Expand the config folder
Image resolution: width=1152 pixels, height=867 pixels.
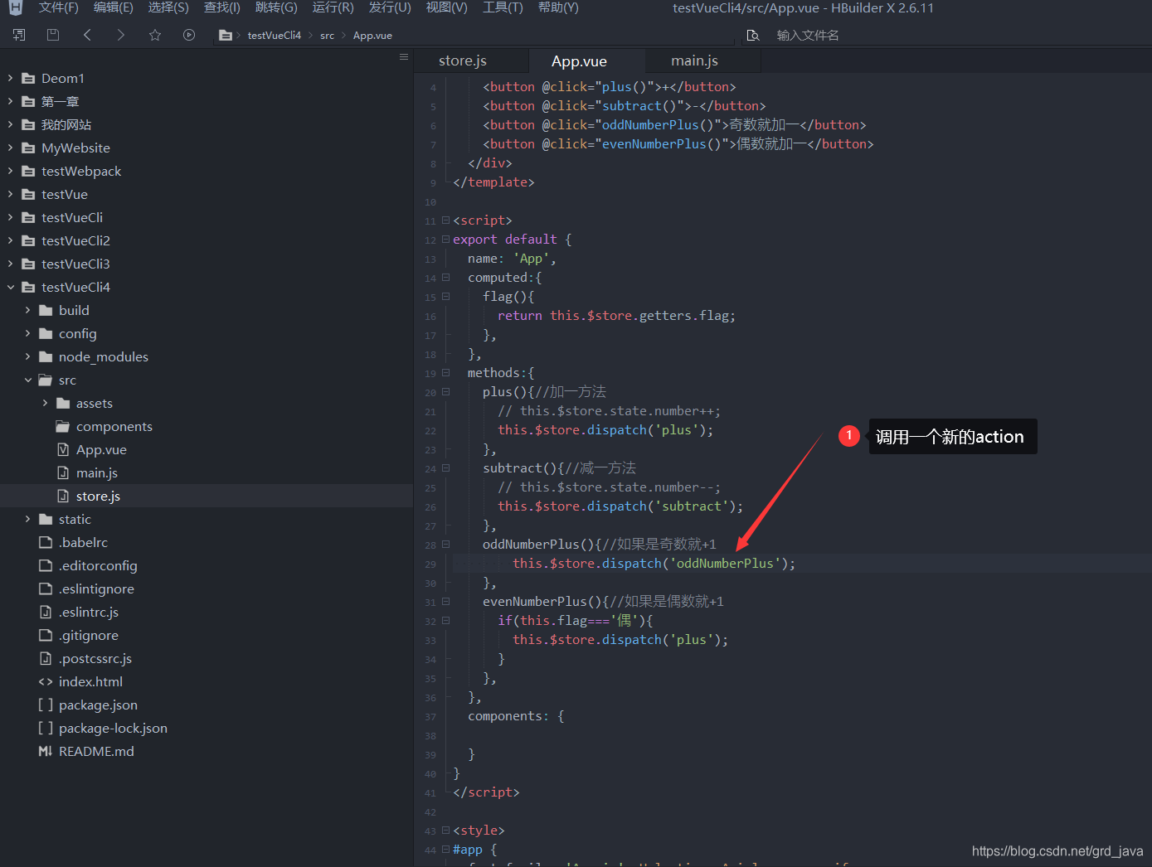coord(27,333)
